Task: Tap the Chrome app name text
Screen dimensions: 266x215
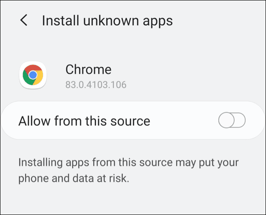Action: tap(88, 69)
